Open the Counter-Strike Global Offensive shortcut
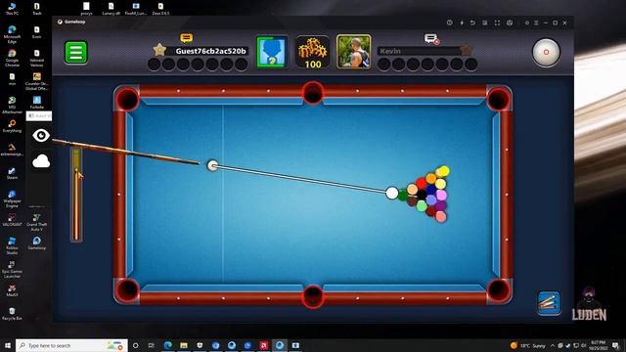 (x=37, y=81)
